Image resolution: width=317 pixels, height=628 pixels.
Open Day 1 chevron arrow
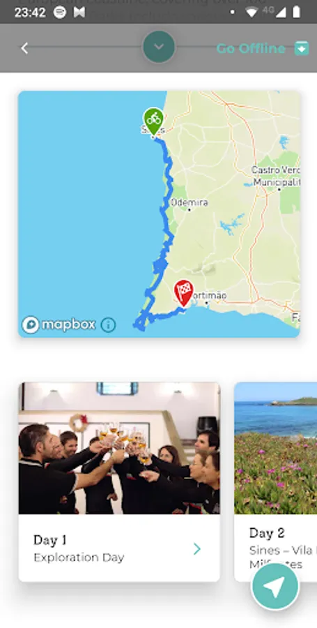pyautogui.click(x=196, y=548)
